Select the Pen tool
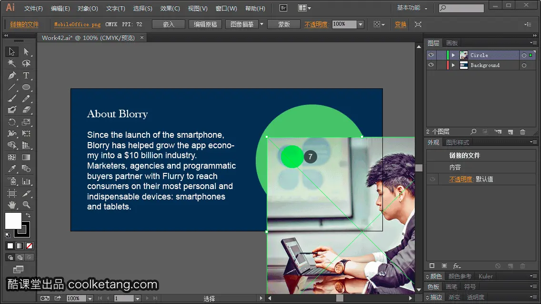The height and width of the screenshot is (304, 541). point(12,75)
